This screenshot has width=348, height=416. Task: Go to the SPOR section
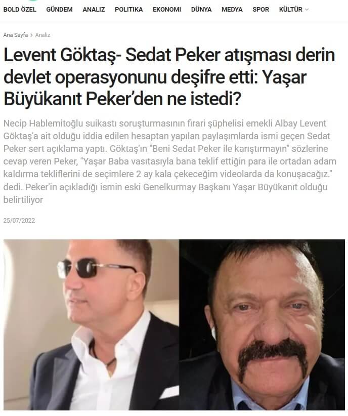pos(260,10)
